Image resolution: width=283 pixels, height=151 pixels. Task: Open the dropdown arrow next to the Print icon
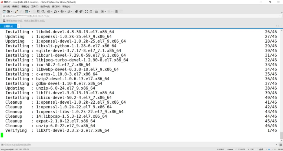point(52,11)
